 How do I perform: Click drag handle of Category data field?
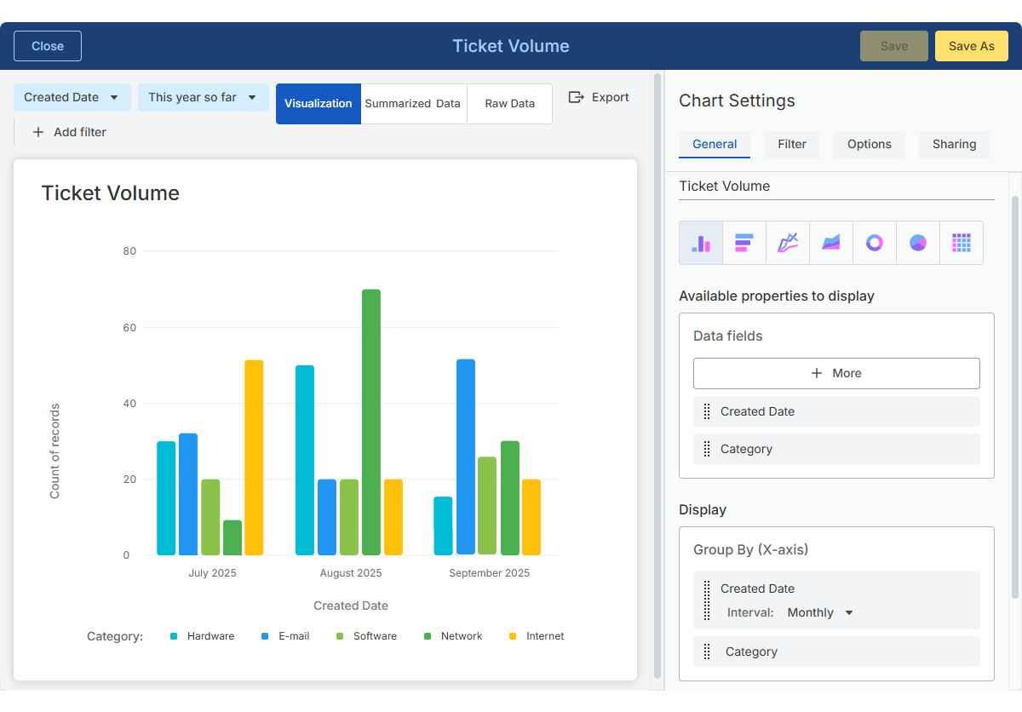707,449
